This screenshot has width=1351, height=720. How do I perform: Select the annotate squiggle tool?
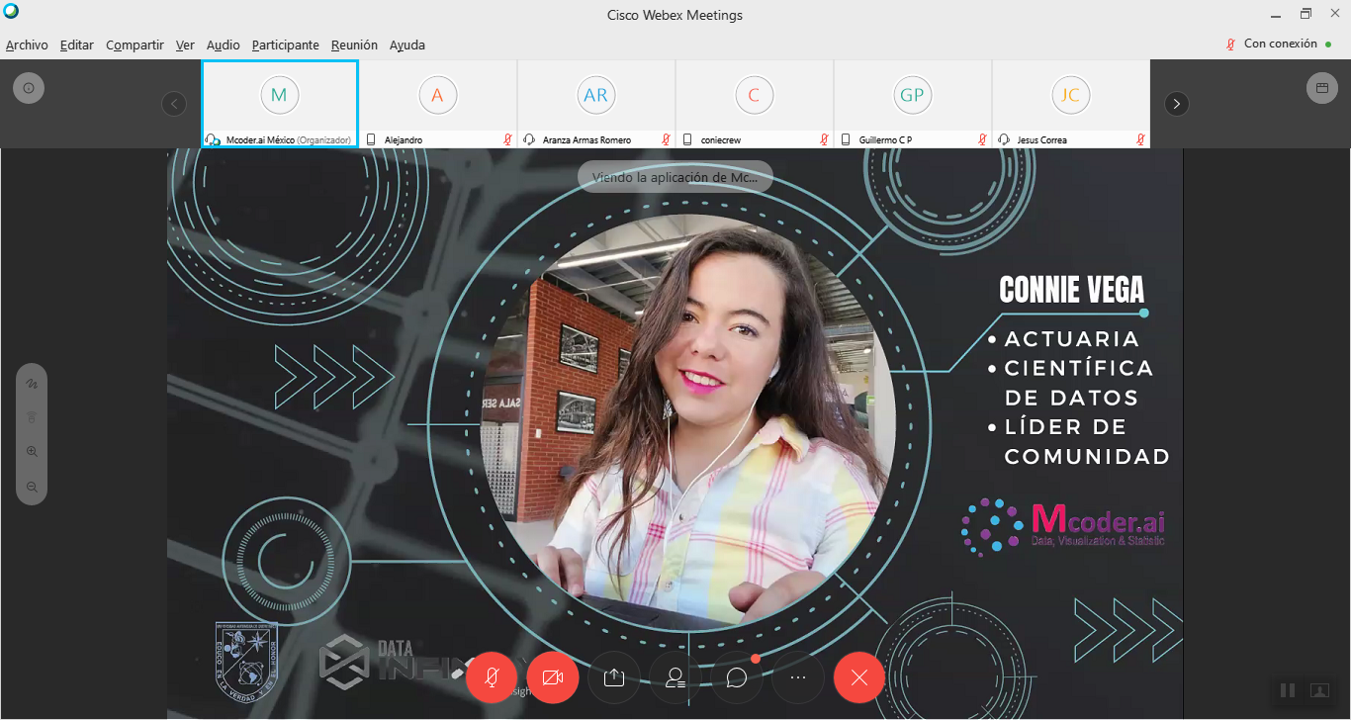click(32, 383)
